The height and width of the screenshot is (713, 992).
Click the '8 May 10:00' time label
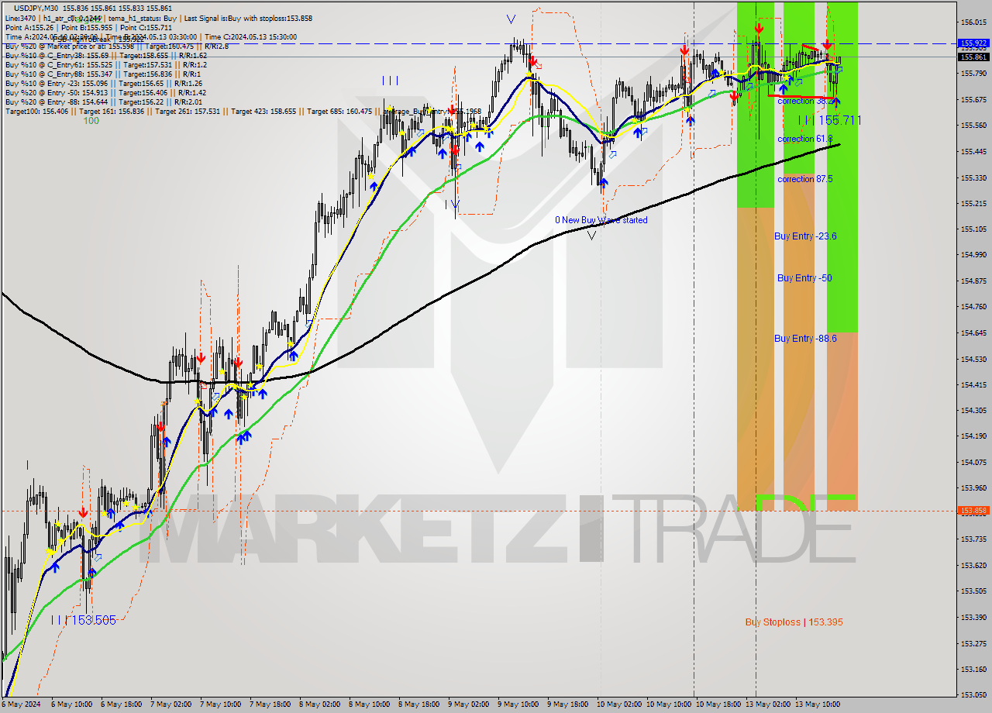click(x=368, y=704)
